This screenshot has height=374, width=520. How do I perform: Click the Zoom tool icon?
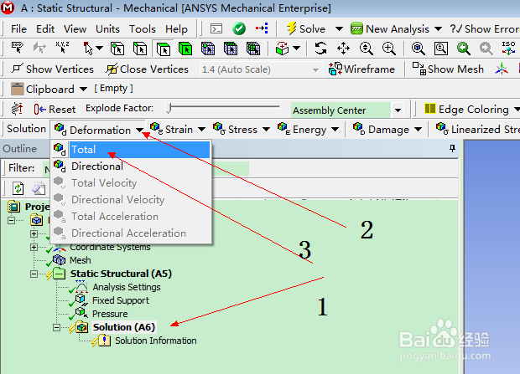tap(367, 49)
